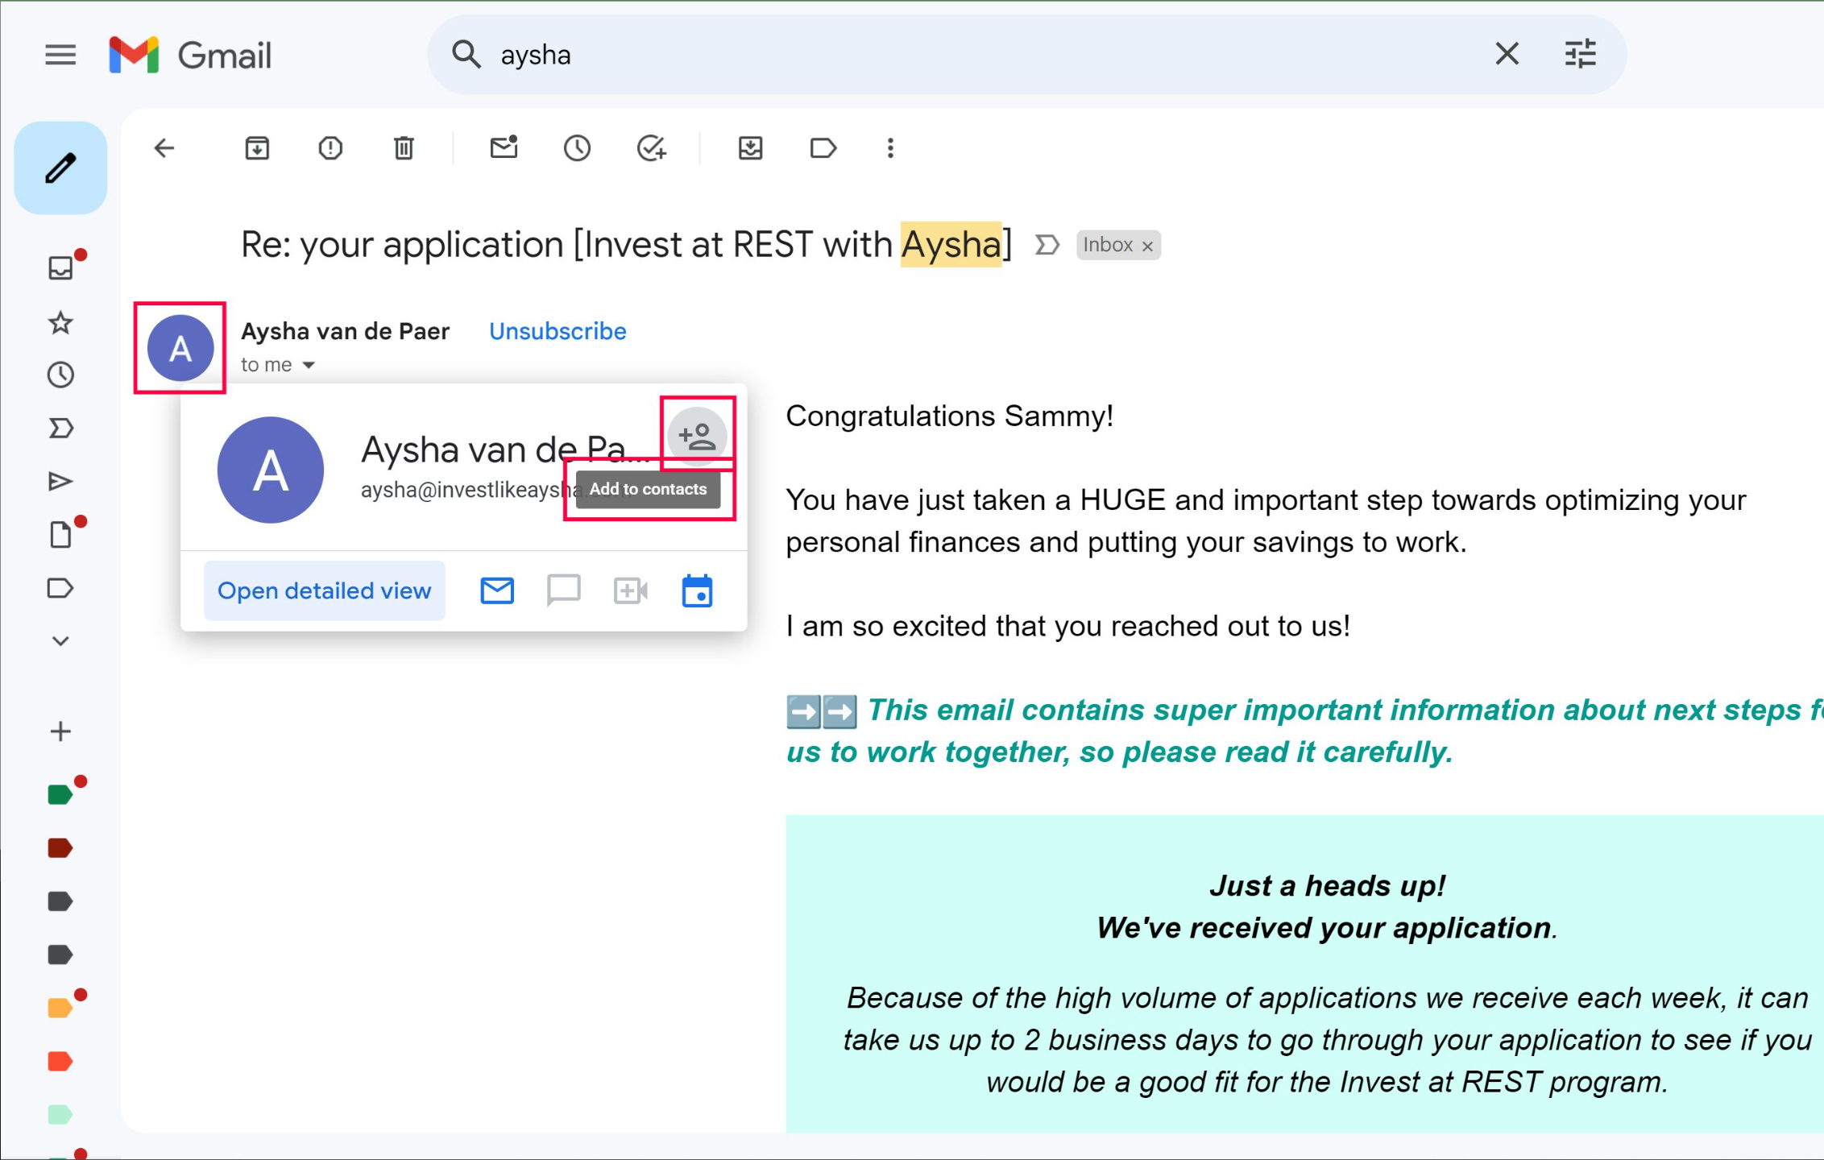
Task: Expand More labels chevron in sidebar
Action: click(x=60, y=641)
